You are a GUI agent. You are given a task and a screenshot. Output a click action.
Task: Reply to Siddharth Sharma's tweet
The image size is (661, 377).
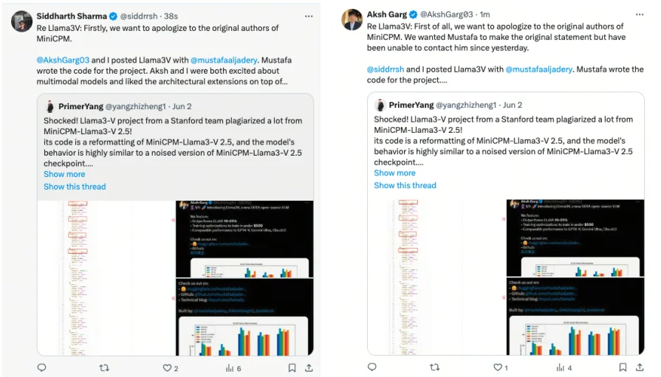coord(41,367)
